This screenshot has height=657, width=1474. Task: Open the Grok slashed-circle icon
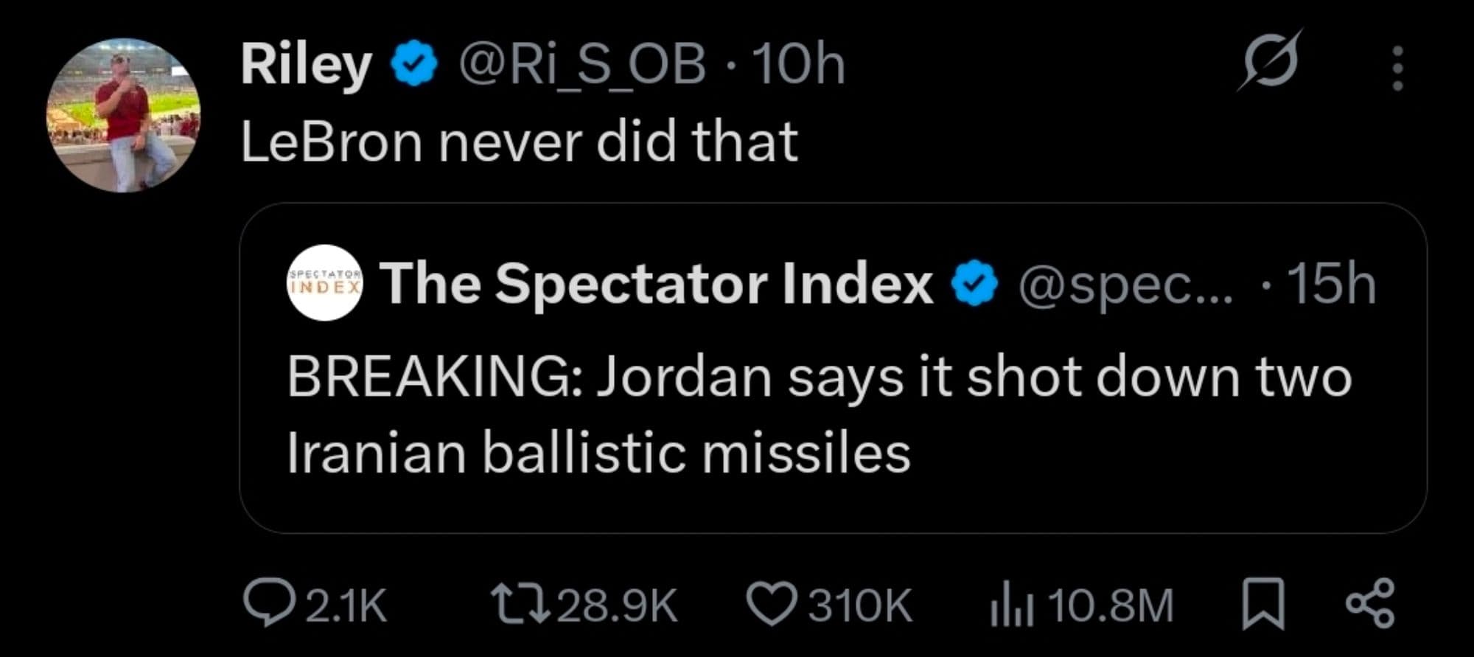[1271, 60]
